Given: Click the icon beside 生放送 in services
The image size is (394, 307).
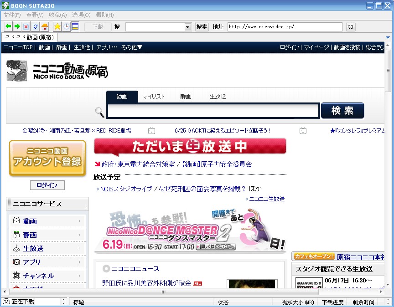Looking at the screenshot, I should pos(16,248).
